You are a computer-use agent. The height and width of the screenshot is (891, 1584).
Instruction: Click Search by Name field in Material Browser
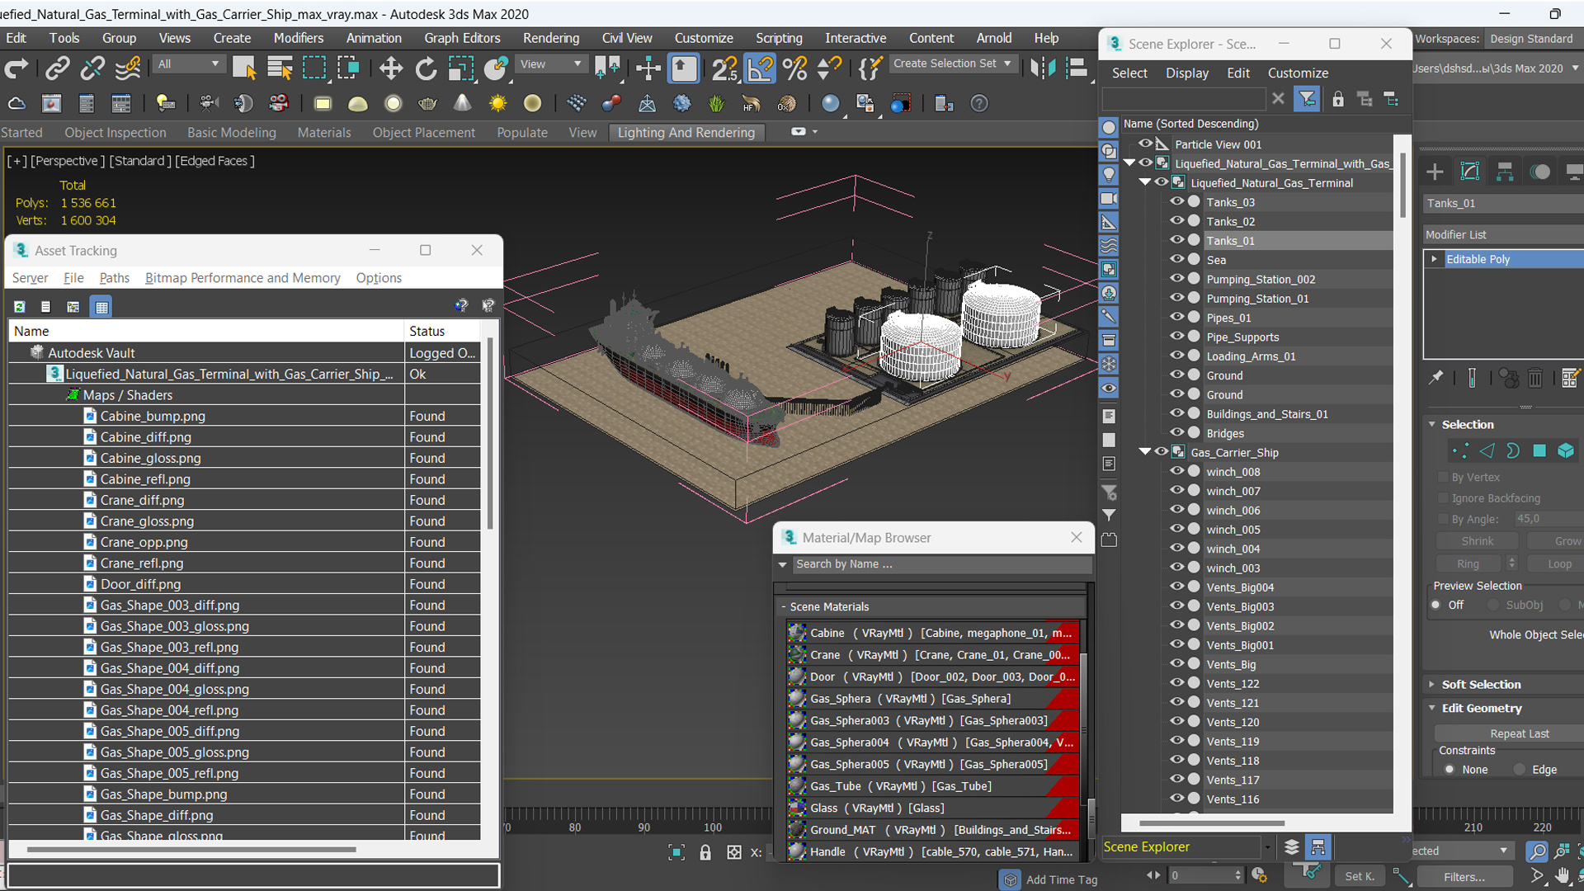point(940,564)
